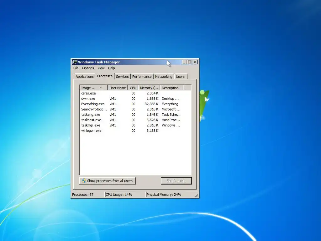Click the 2,064 K memory value
Viewport: 321px width, 241px height.
point(152,93)
